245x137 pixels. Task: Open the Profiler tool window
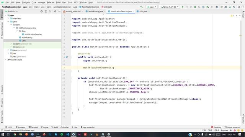[x=65, y=127]
